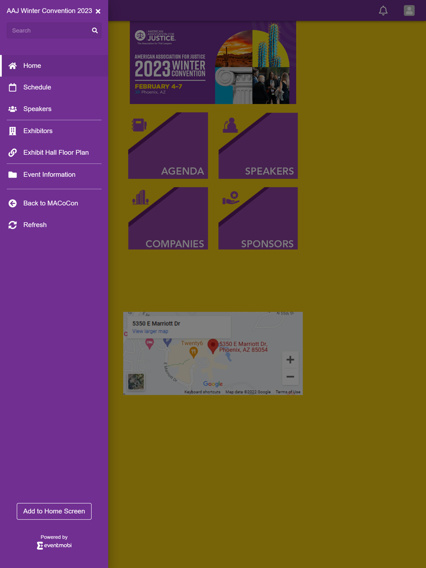Select the Refresh menu label

pos(35,225)
